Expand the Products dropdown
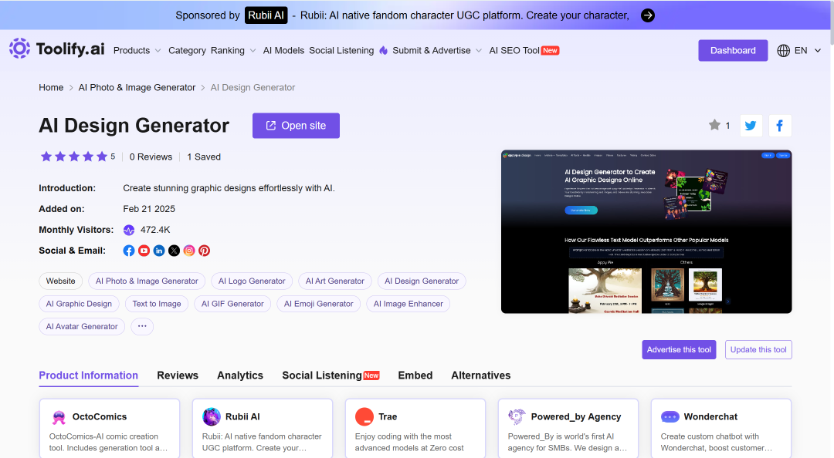The height and width of the screenshot is (458, 834). pos(137,50)
